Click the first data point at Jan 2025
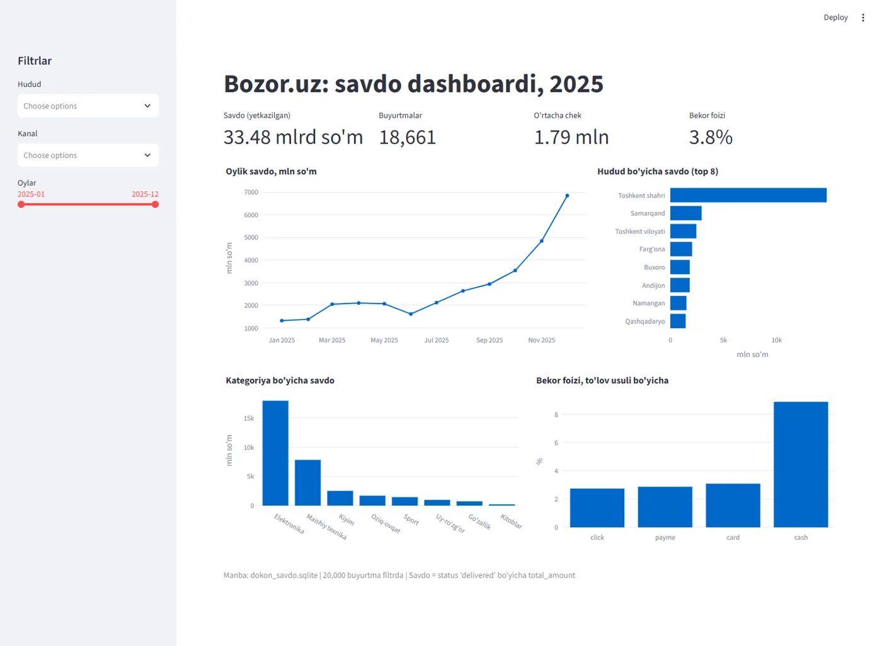The image size is (882, 646). pyautogui.click(x=282, y=320)
